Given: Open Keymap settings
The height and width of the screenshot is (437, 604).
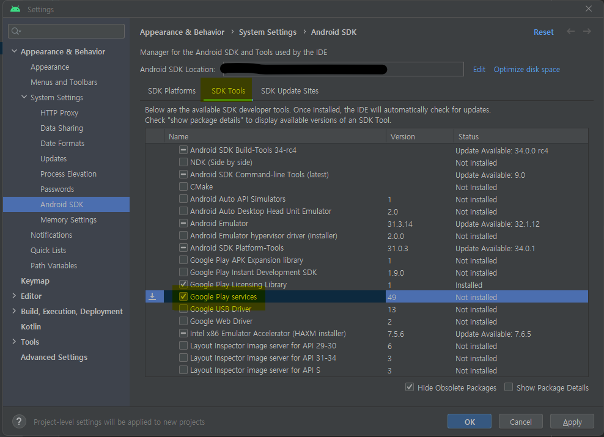Looking at the screenshot, I should tap(35, 281).
